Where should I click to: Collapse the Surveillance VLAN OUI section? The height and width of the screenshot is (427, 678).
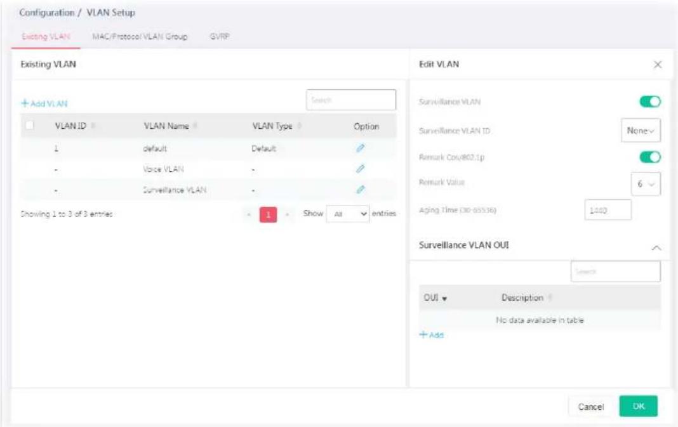(x=656, y=247)
